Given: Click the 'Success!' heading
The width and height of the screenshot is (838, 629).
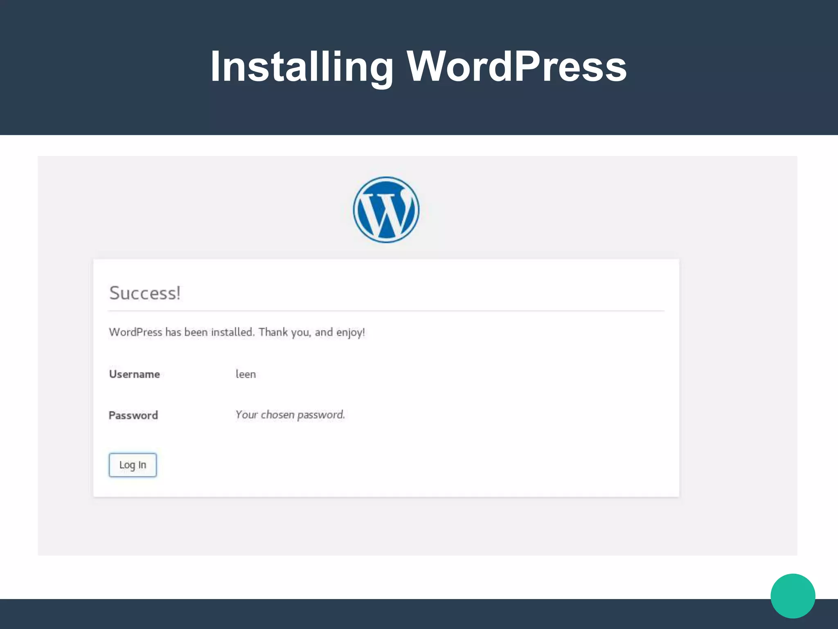Looking at the screenshot, I should coord(144,293).
